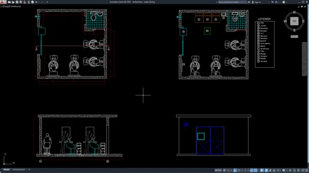
Task: Open the Autodesk App Store cart icon
Action: point(272,2)
